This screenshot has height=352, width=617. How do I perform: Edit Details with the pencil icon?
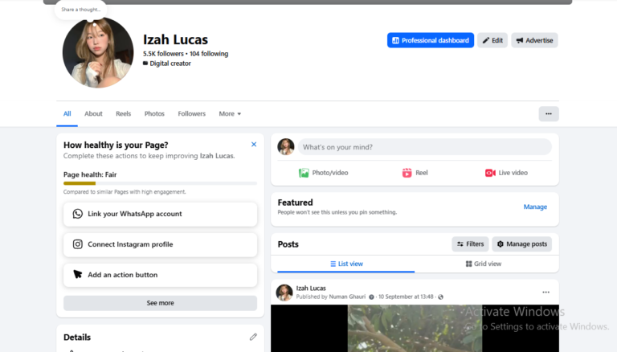(x=253, y=337)
